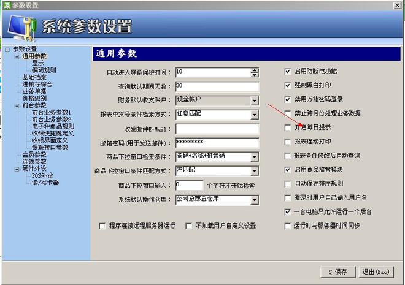The width and height of the screenshot is (405, 285).
Task: Click the 自动进入屏幕保护时间 value field
Action: [x=213, y=73]
